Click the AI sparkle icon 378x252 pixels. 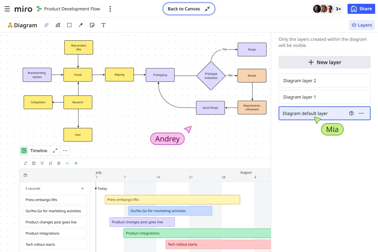click(x=47, y=25)
